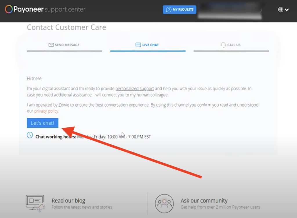Image resolution: width=297 pixels, height=218 pixels.
Task: Open the language selector dropdown chevron
Action: [x=287, y=10]
